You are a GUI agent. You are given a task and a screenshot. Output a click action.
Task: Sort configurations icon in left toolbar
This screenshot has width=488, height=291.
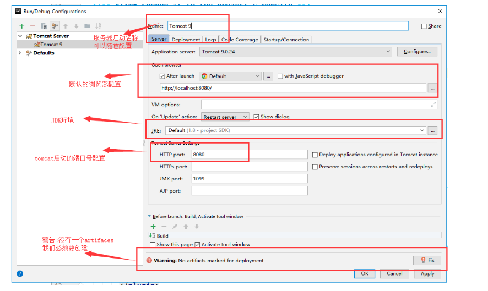[x=98, y=26]
